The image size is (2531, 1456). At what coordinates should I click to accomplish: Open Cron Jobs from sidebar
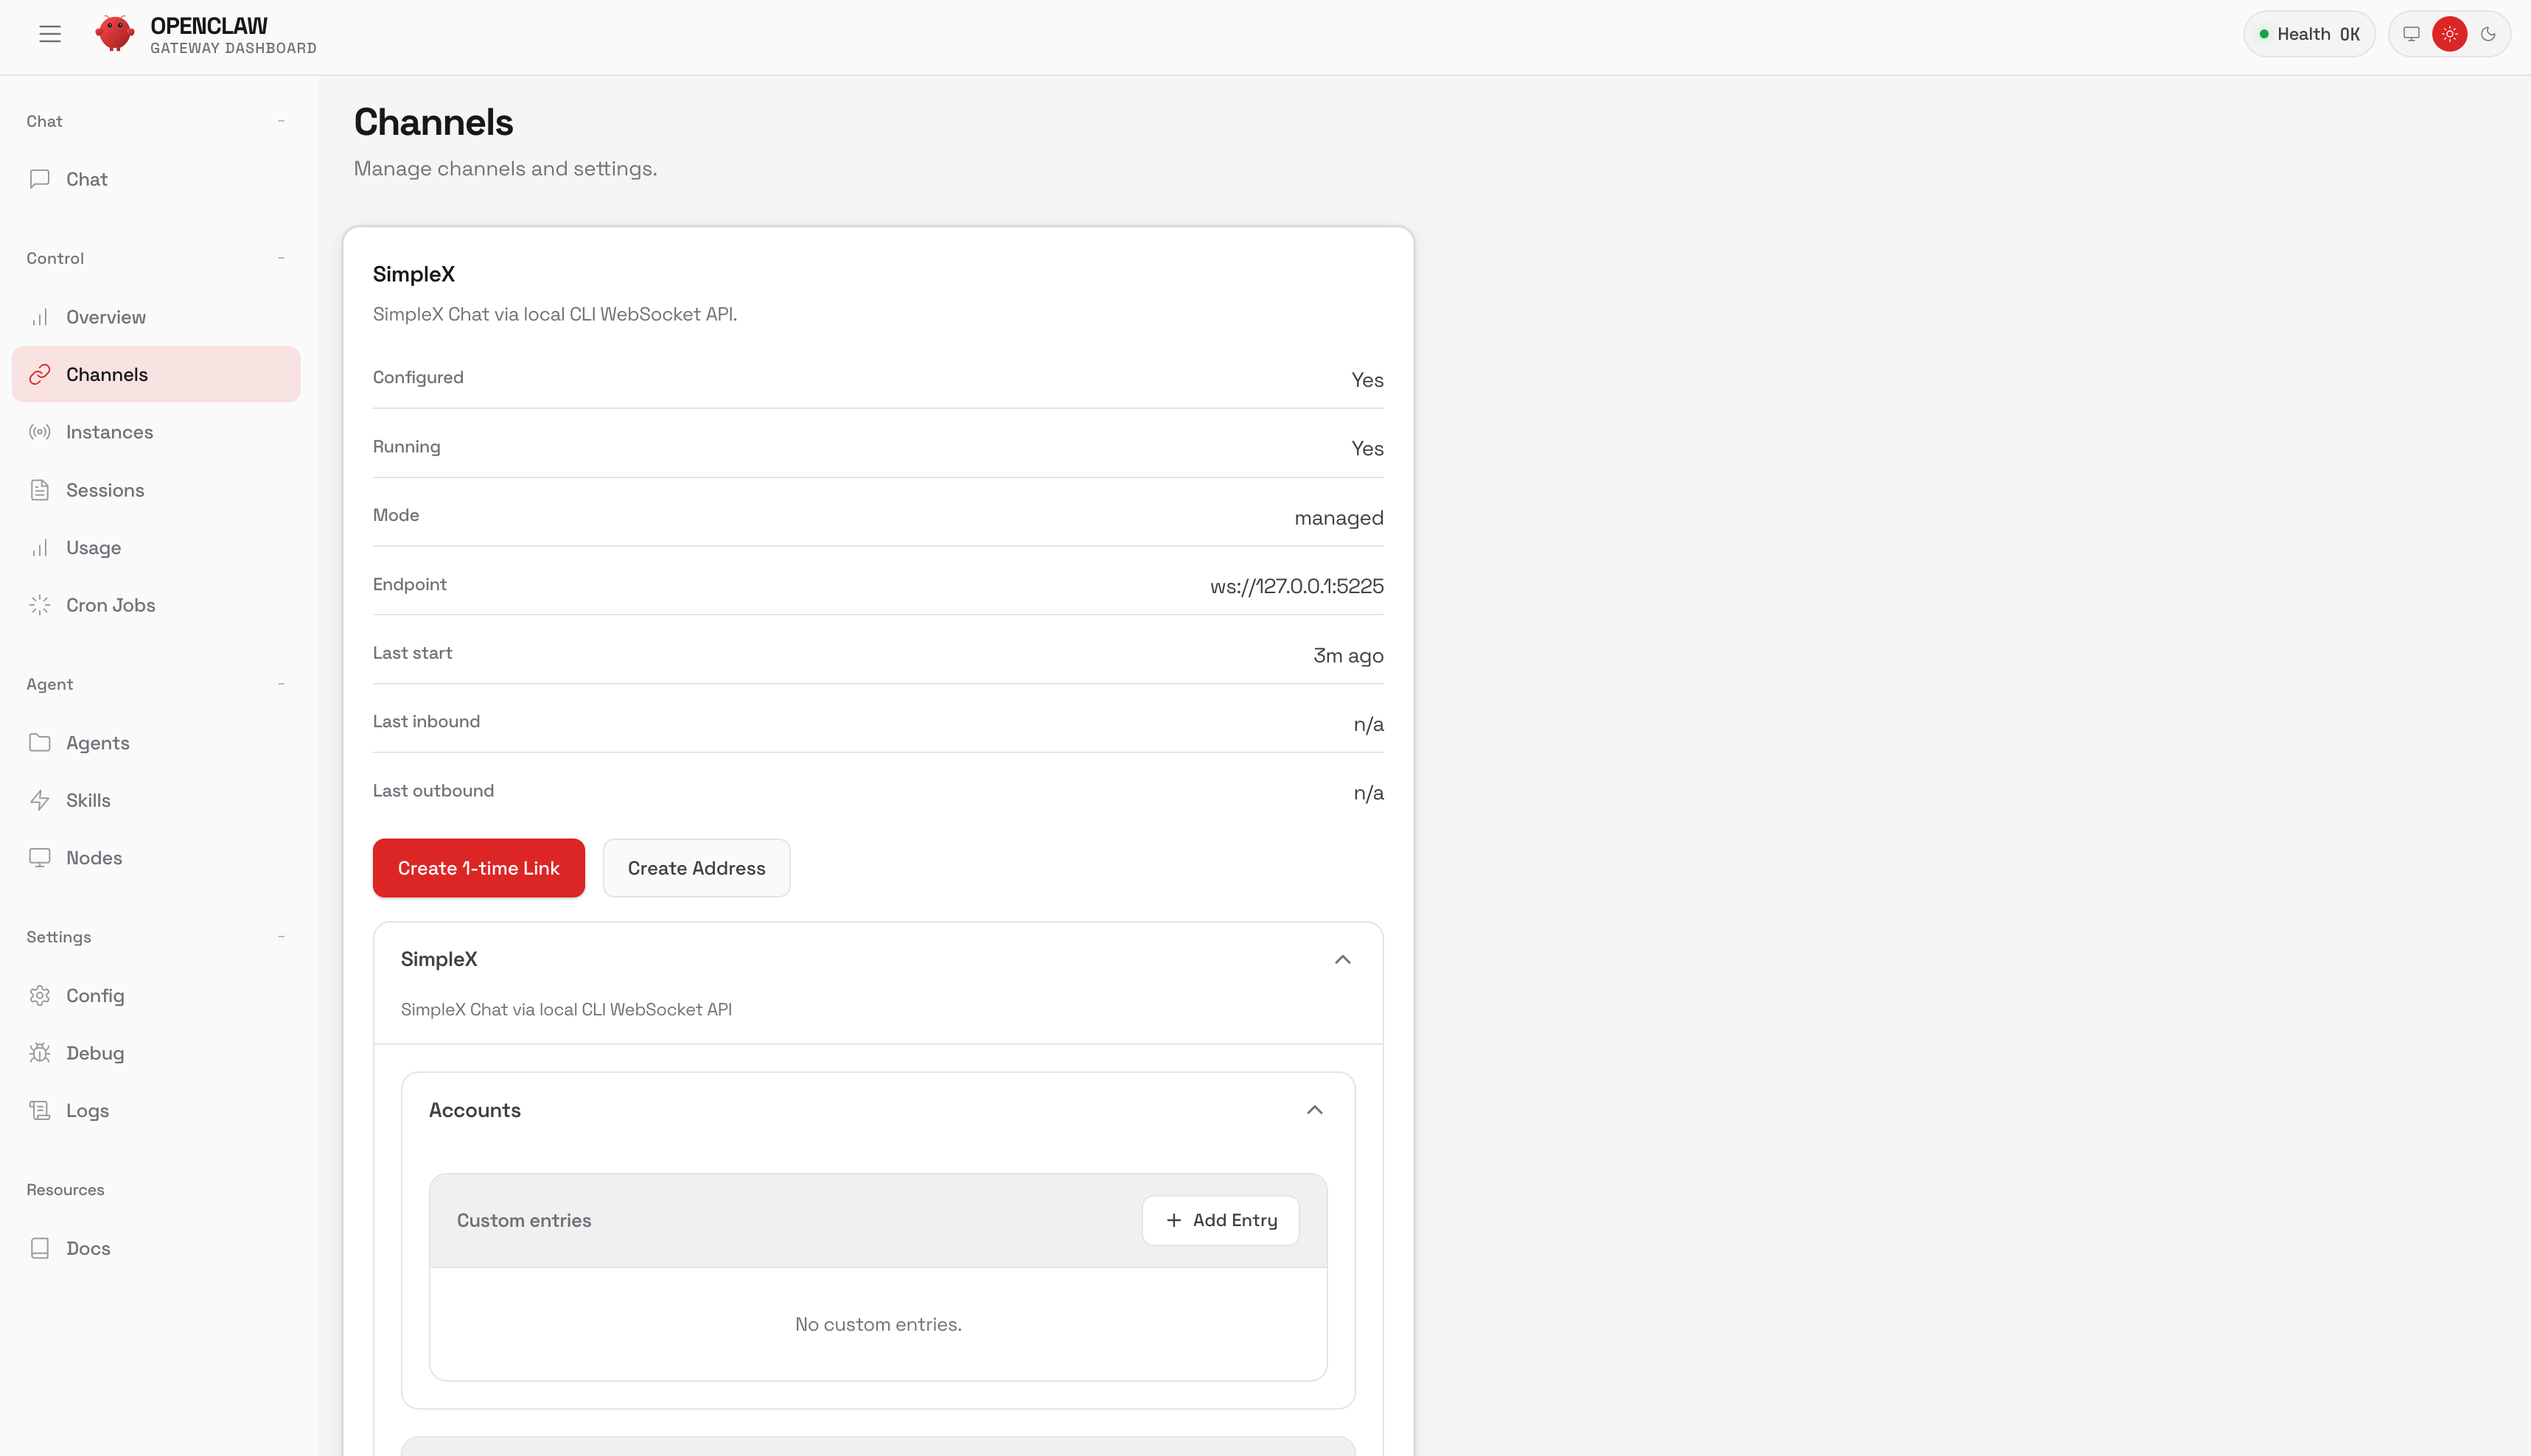(110, 604)
